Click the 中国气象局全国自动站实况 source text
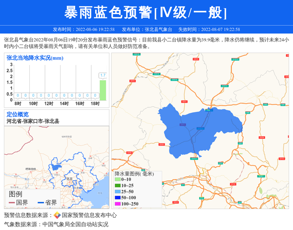293x230 pixels. [x=75, y=225]
